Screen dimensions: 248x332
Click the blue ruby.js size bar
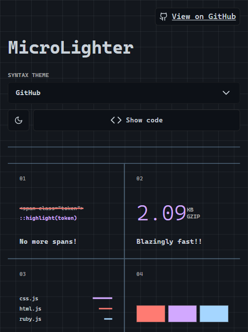pos(108,319)
